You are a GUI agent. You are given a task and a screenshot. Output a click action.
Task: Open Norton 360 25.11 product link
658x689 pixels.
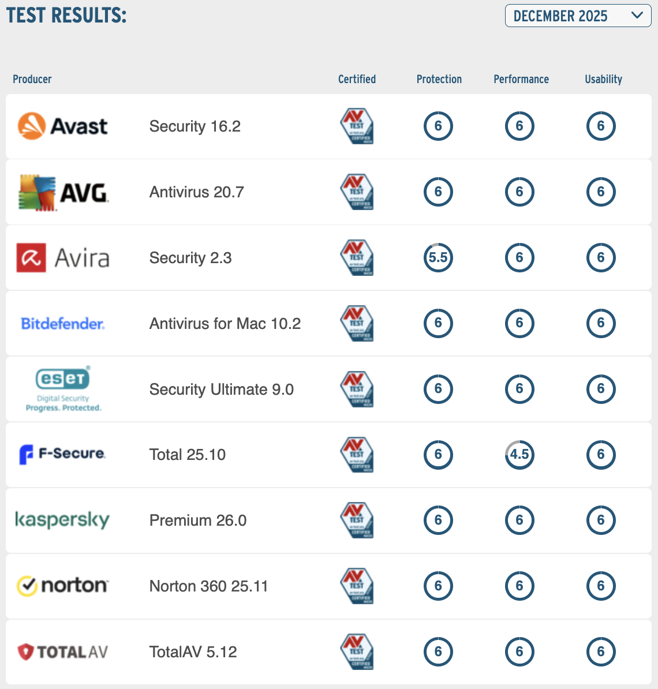tap(209, 586)
